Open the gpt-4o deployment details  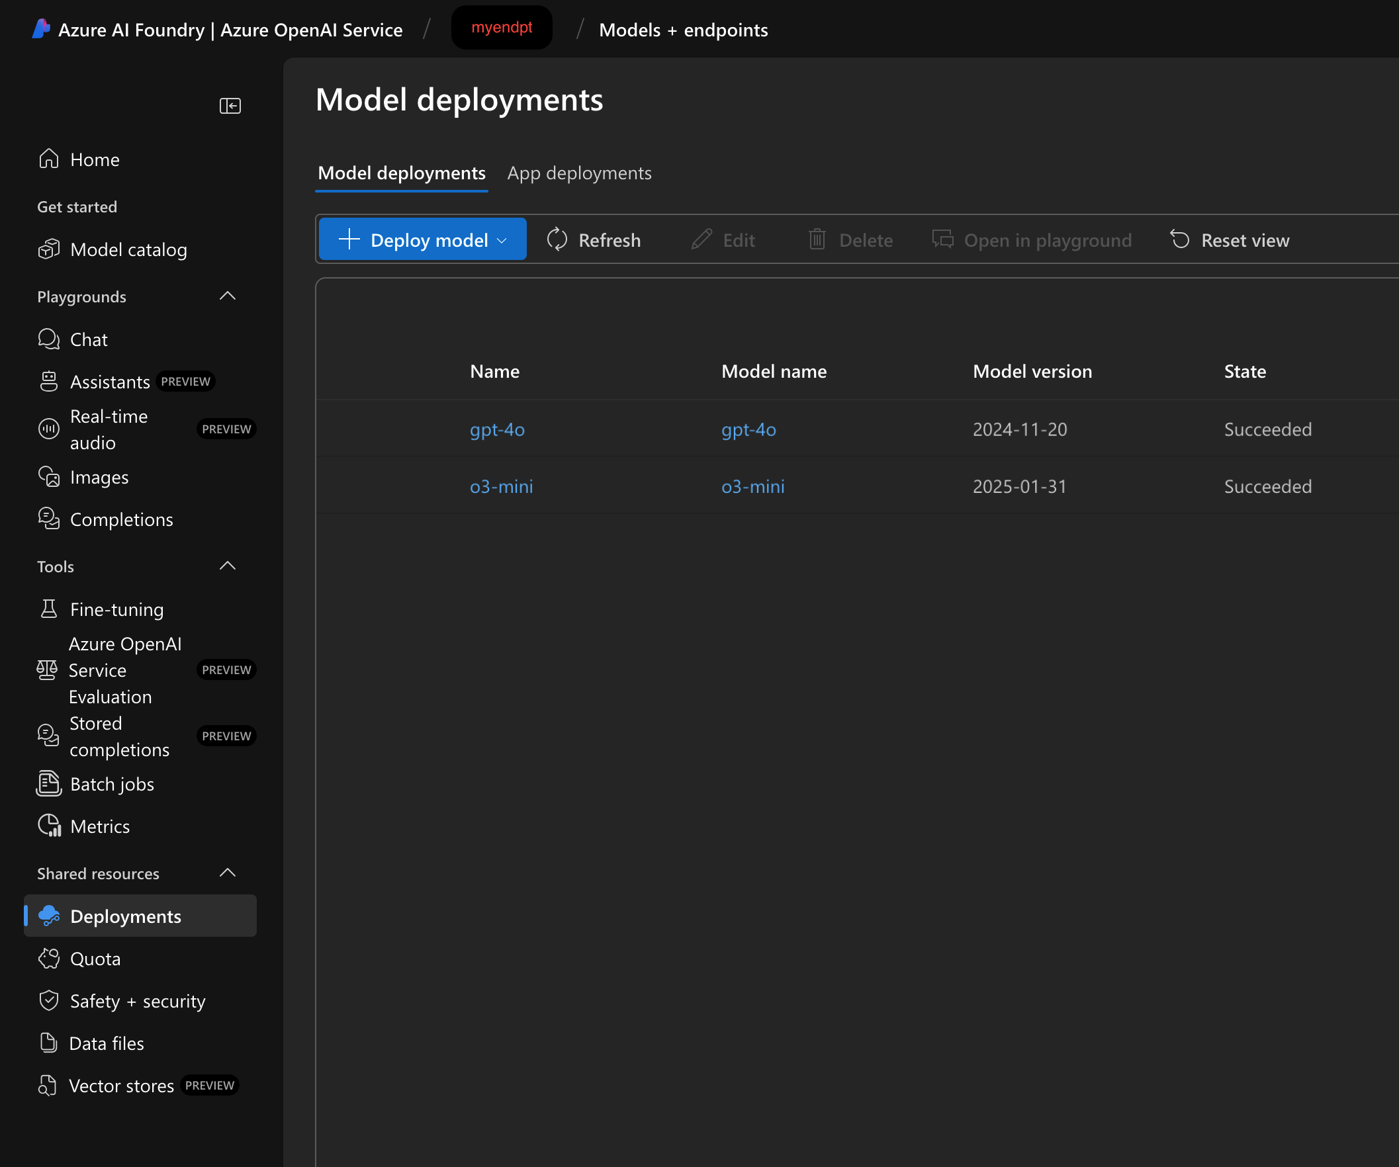pyautogui.click(x=496, y=429)
